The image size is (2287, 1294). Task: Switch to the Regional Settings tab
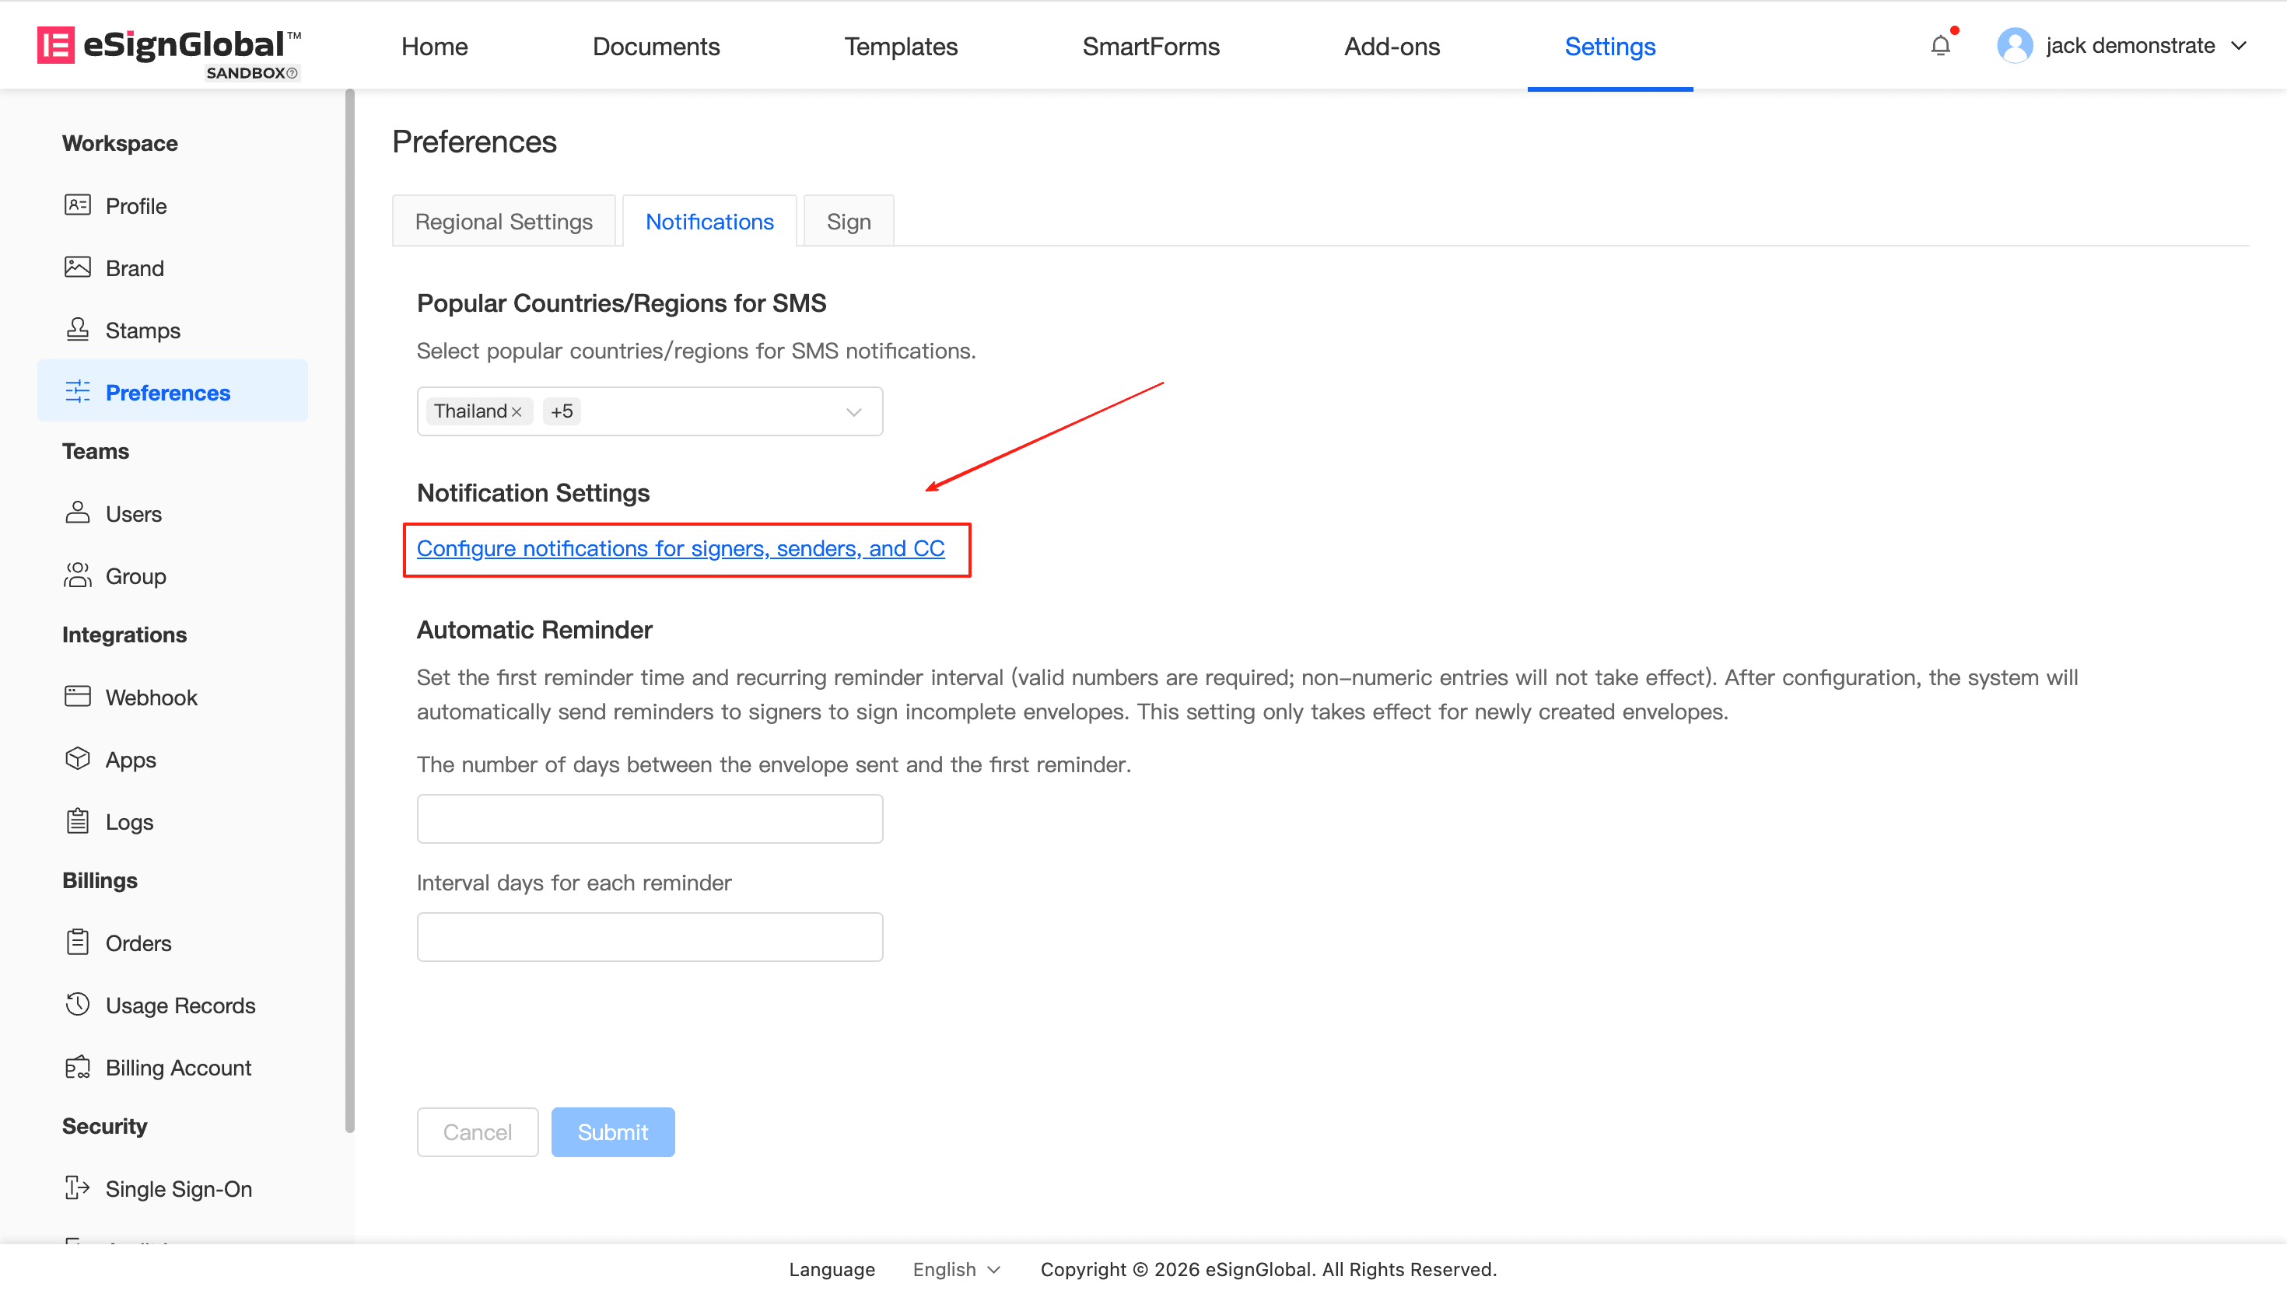coord(503,222)
